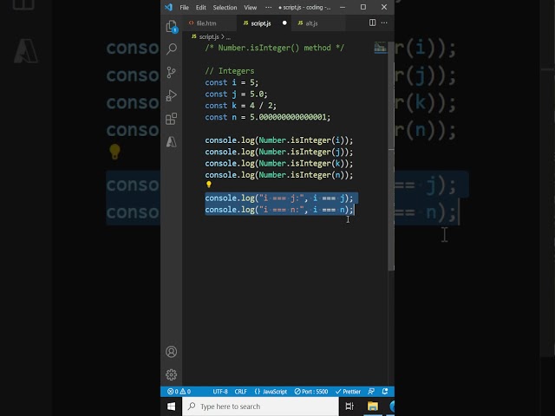Click the code minimap preview
Screen dimensions: 555x416
[x=380, y=48]
